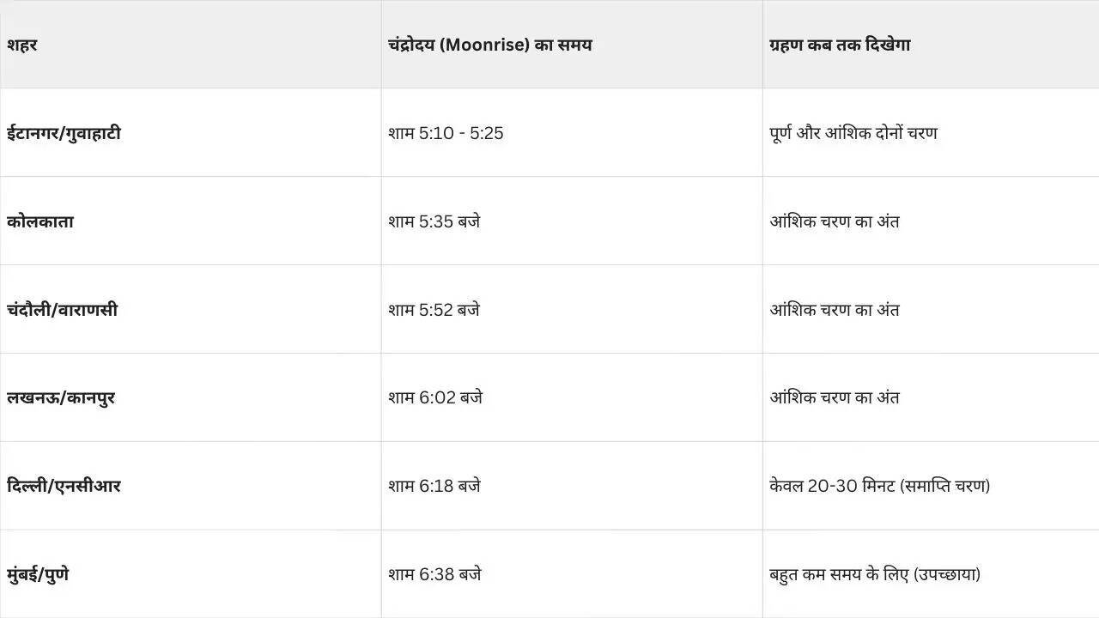Click the बहुत कम समय के लिए (उपच्छाया) cell
This screenshot has height=618, width=1099.
(x=874, y=574)
